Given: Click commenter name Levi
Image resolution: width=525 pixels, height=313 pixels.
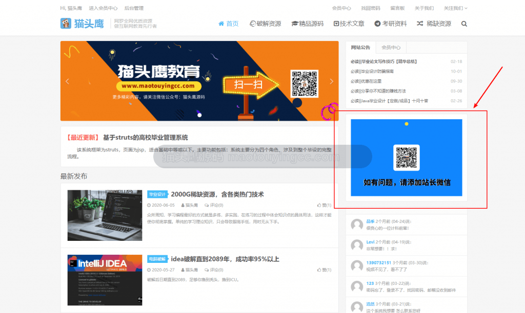Looking at the screenshot, I should [370, 242].
